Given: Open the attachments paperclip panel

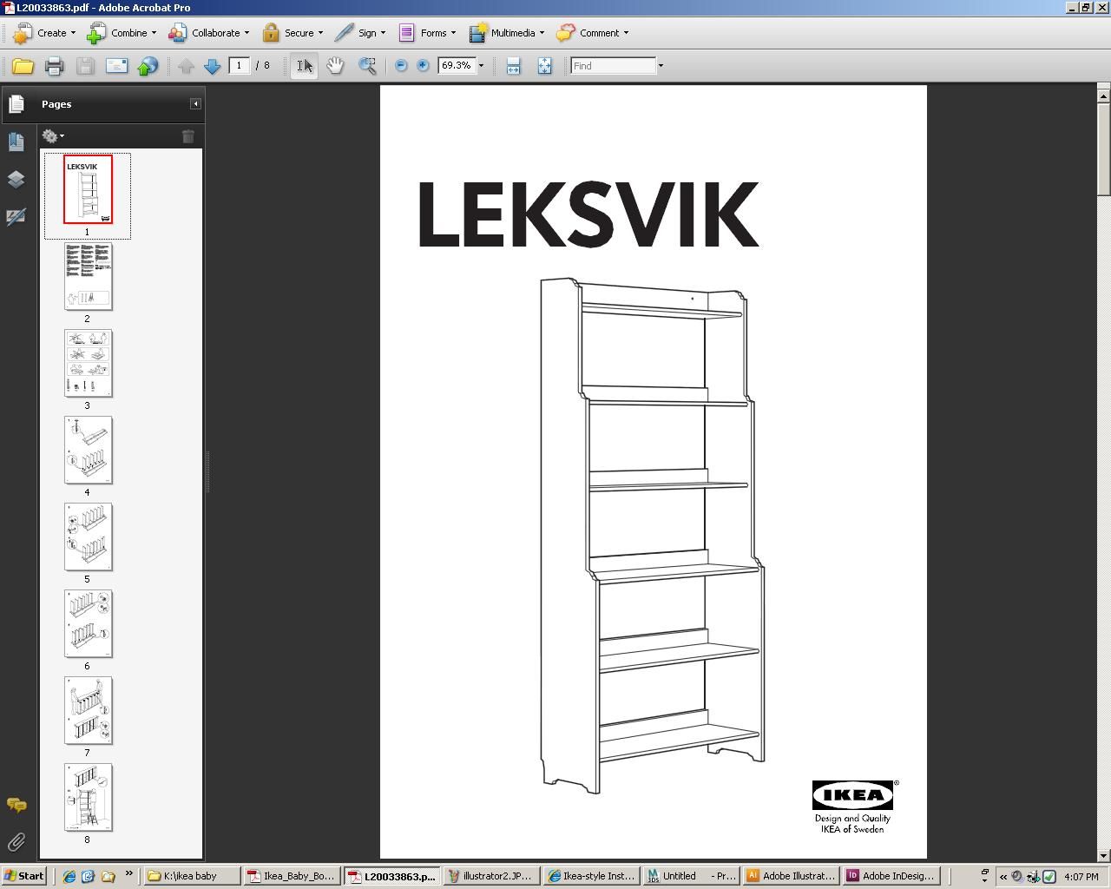Looking at the screenshot, I should click(x=16, y=841).
